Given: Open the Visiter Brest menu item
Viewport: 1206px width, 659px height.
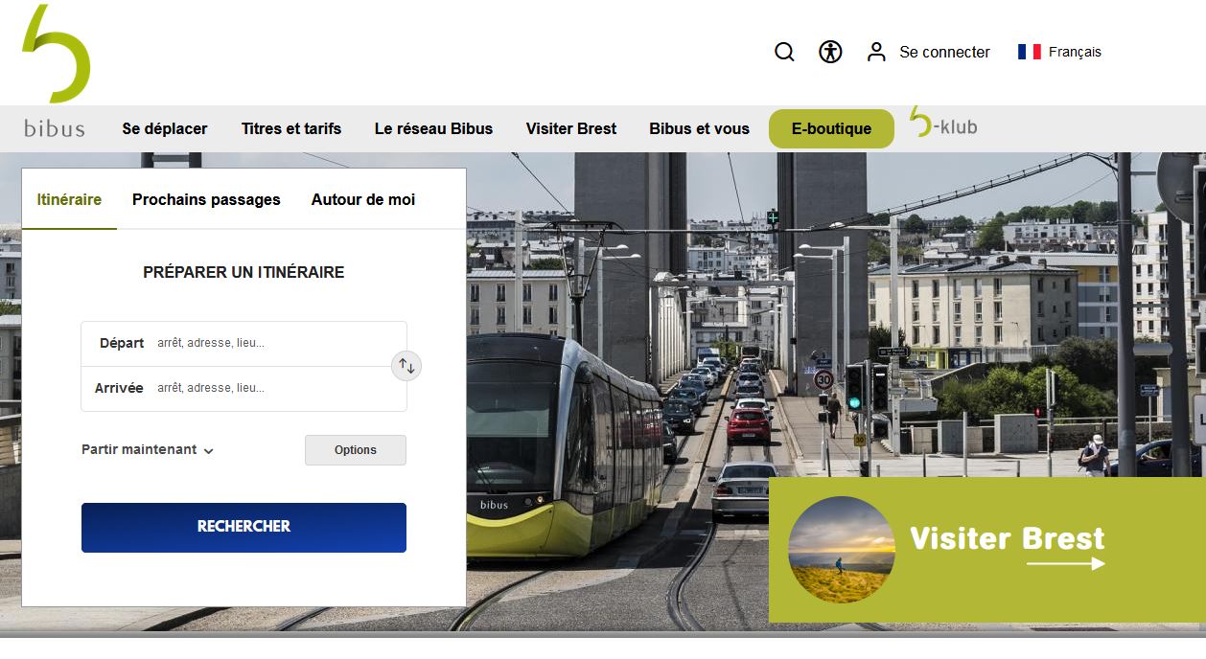Looking at the screenshot, I should [x=571, y=128].
